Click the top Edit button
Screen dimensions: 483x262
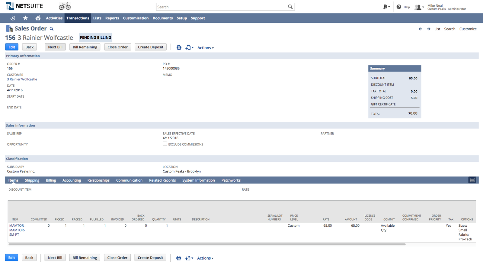coord(12,47)
